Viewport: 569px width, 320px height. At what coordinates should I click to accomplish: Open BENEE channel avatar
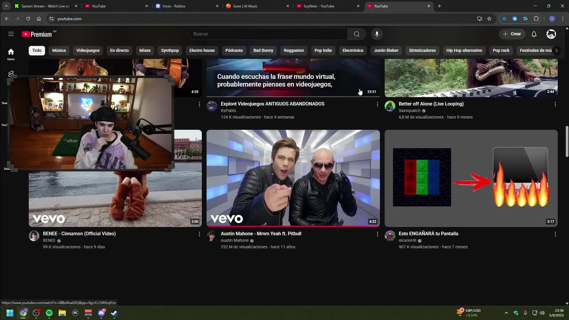(34, 236)
